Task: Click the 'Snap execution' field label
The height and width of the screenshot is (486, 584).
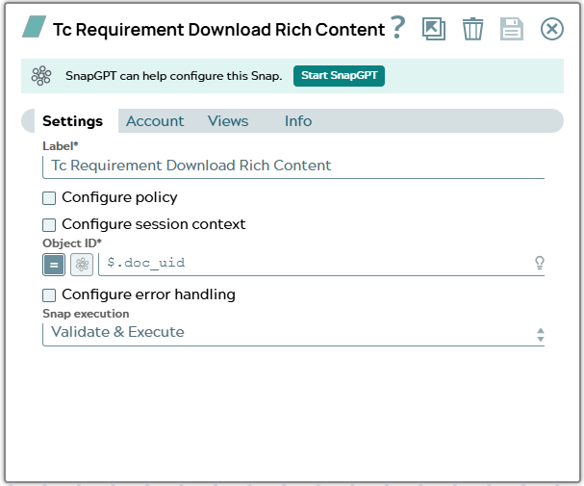Action: tap(86, 314)
